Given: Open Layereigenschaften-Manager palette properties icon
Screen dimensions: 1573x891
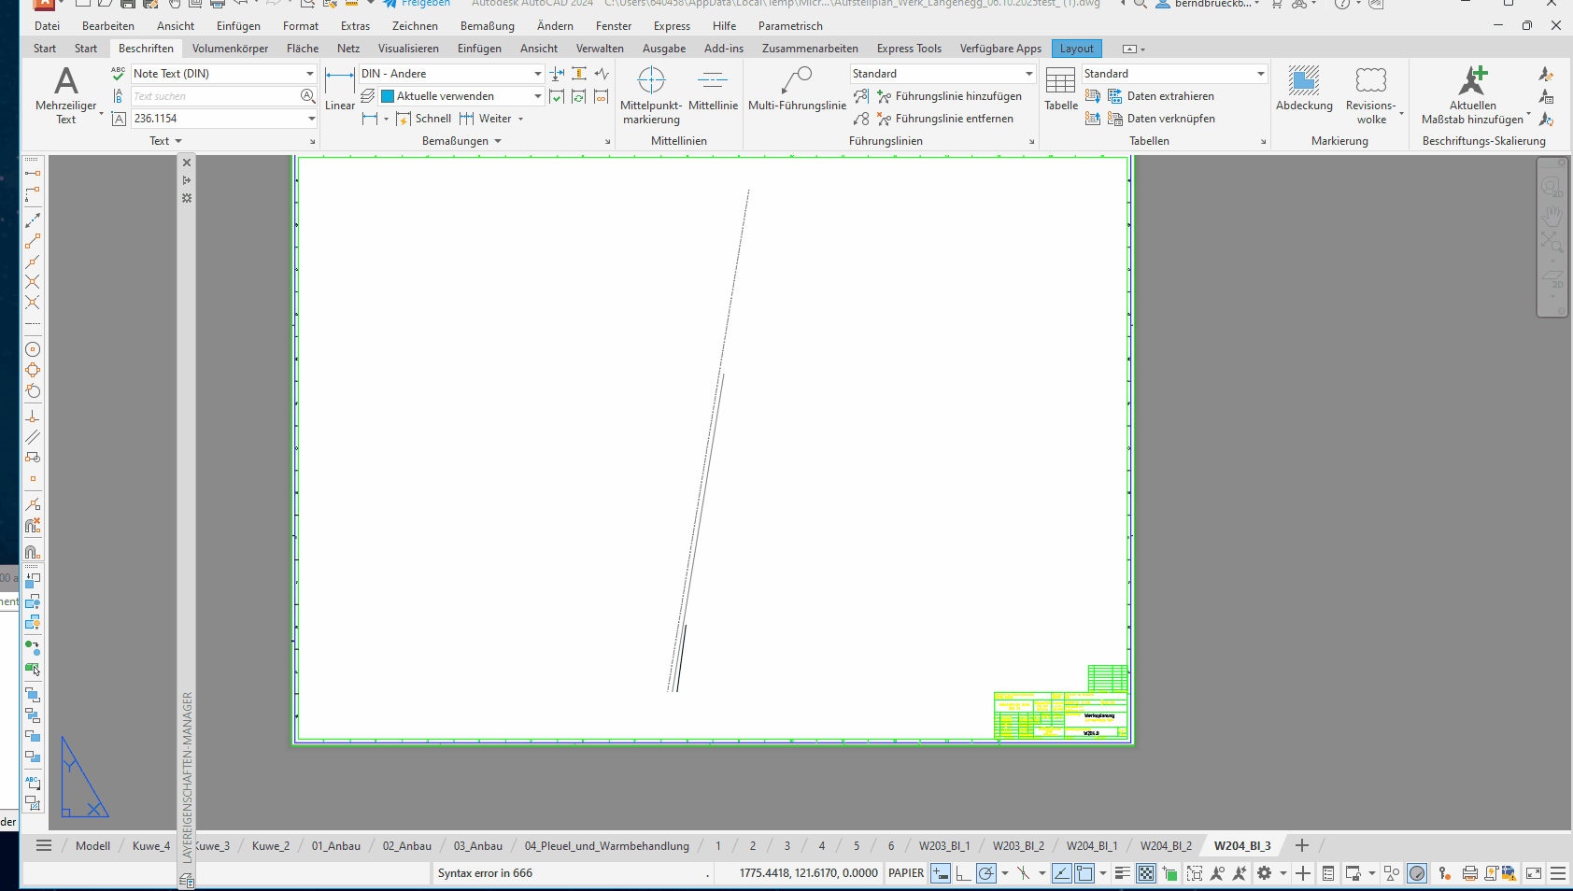Looking at the screenshot, I should click(187, 198).
